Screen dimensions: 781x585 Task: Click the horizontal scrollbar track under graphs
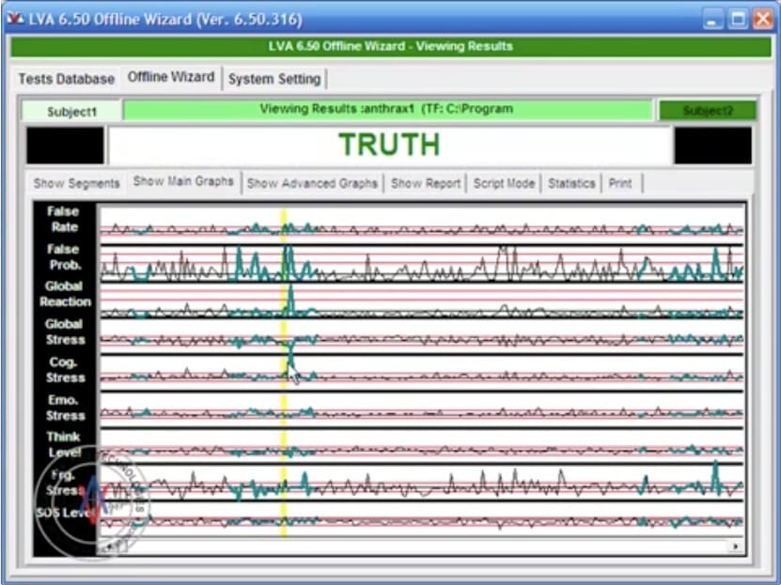click(423, 546)
